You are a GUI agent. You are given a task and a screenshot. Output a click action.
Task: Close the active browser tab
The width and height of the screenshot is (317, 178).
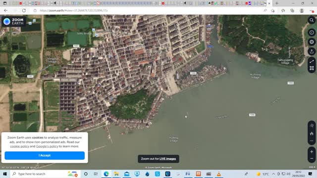point(269,3)
